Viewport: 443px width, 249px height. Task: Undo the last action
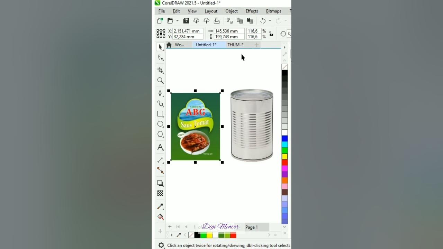[263, 21]
